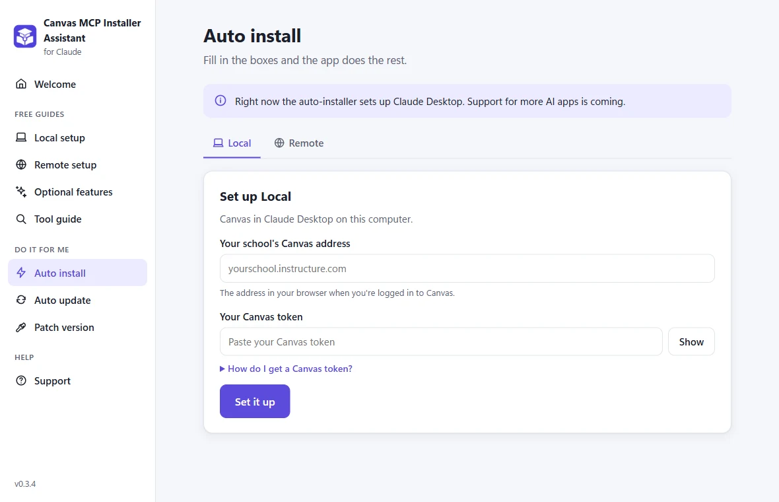Click the school's Canvas address field
Image resolution: width=779 pixels, height=502 pixels.
[467, 268]
